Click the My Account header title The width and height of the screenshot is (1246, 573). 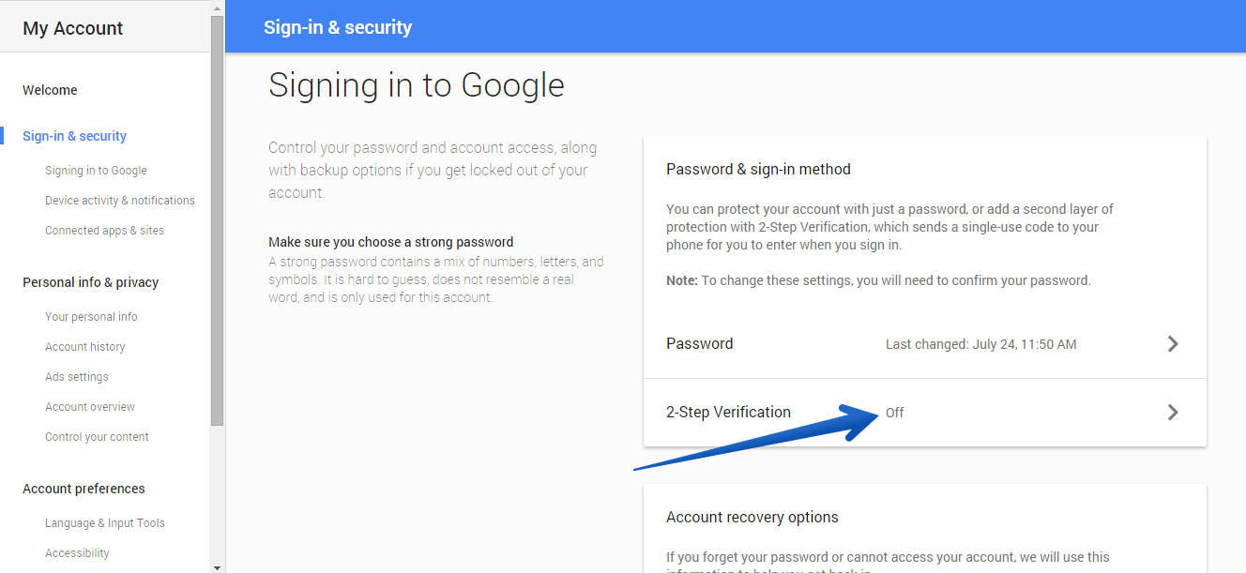(73, 28)
